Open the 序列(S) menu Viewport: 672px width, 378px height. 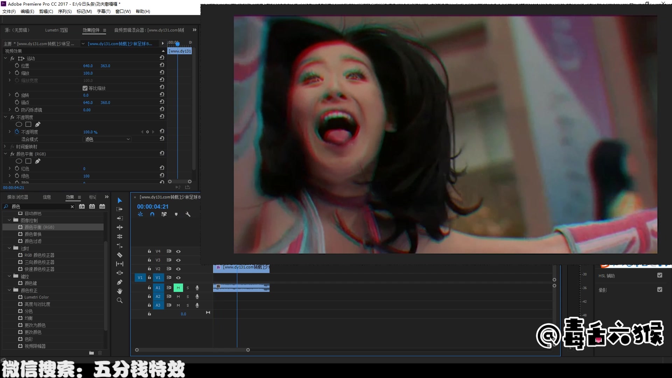[65, 11]
